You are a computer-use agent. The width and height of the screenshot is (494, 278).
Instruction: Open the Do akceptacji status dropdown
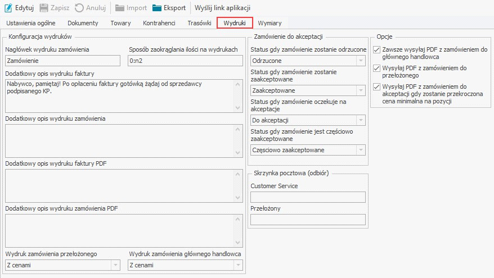click(x=361, y=120)
